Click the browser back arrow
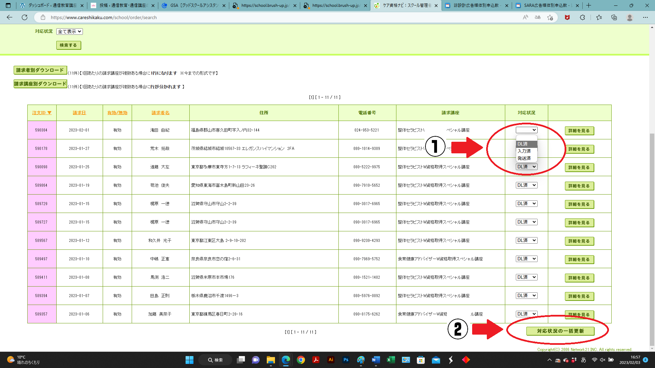 pos(10,17)
